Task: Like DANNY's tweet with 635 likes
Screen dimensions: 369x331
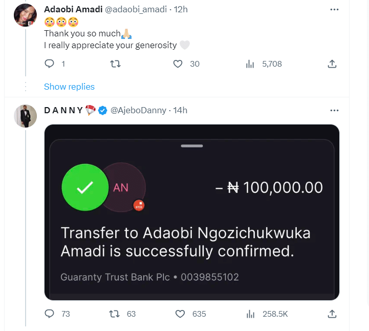Action: coord(180,314)
